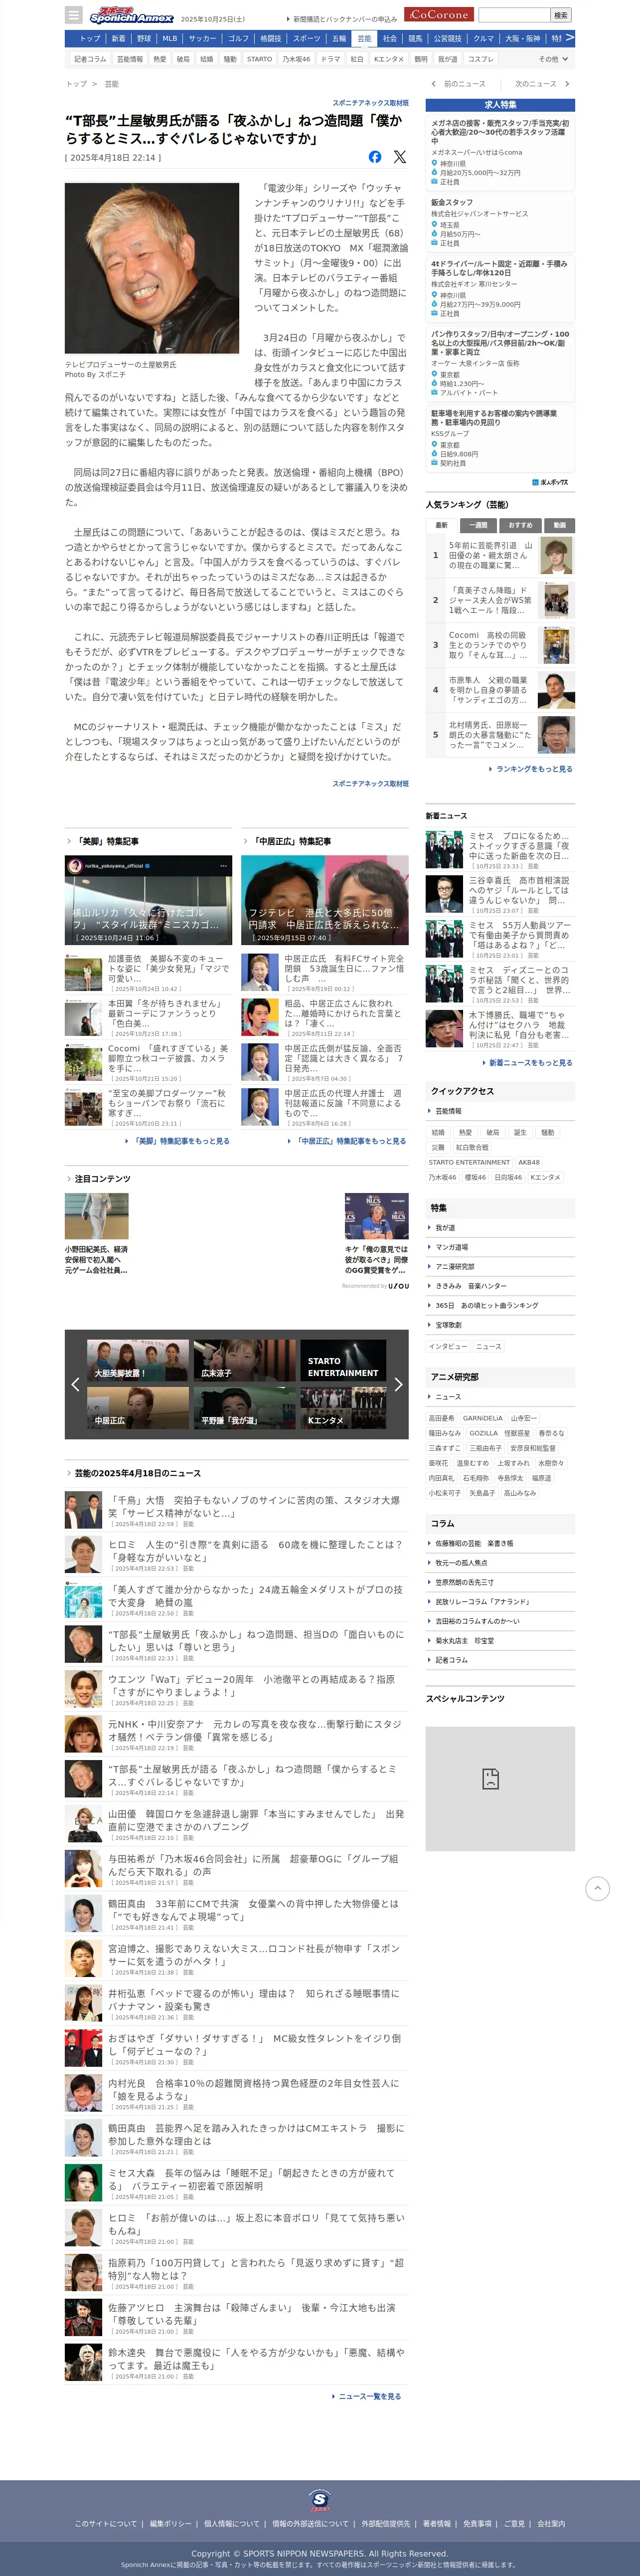Select the 野球 main nav tab

point(144,38)
